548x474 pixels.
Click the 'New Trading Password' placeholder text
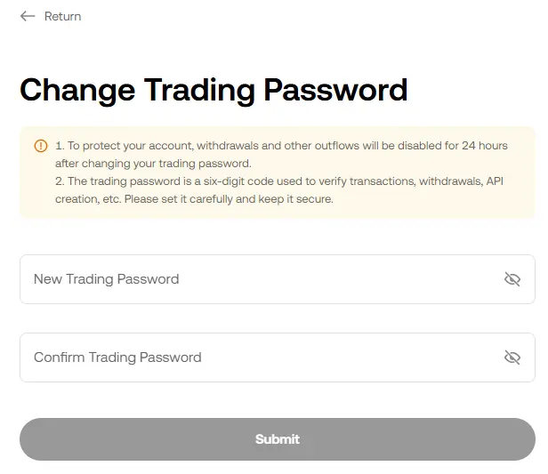tap(106, 279)
